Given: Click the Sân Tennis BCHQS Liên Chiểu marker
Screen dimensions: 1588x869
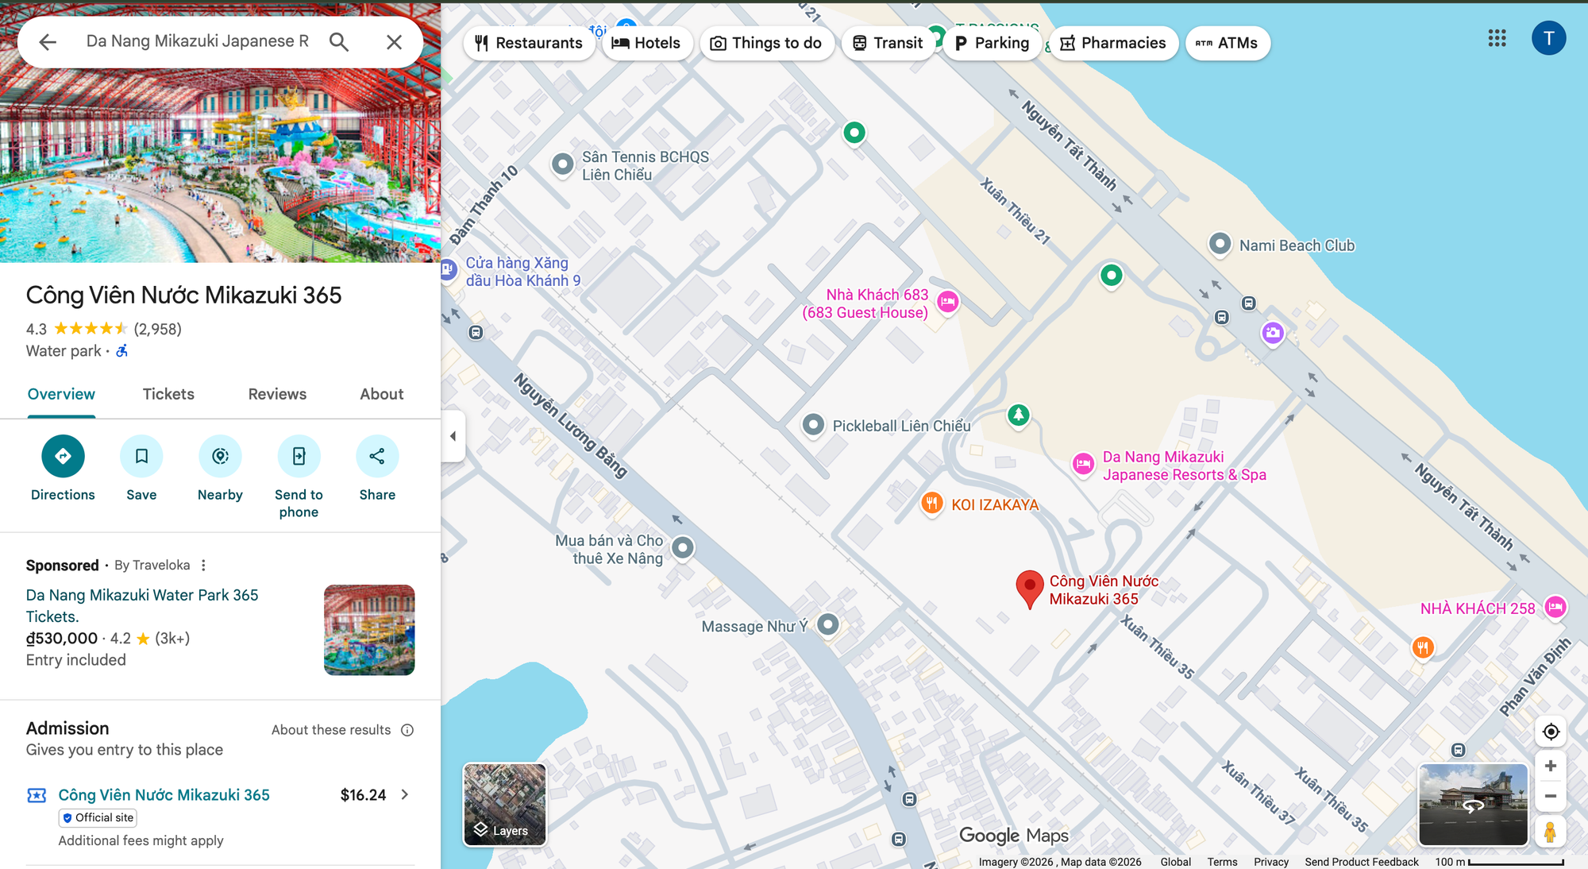Looking at the screenshot, I should pyautogui.click(x=562, y=164).
